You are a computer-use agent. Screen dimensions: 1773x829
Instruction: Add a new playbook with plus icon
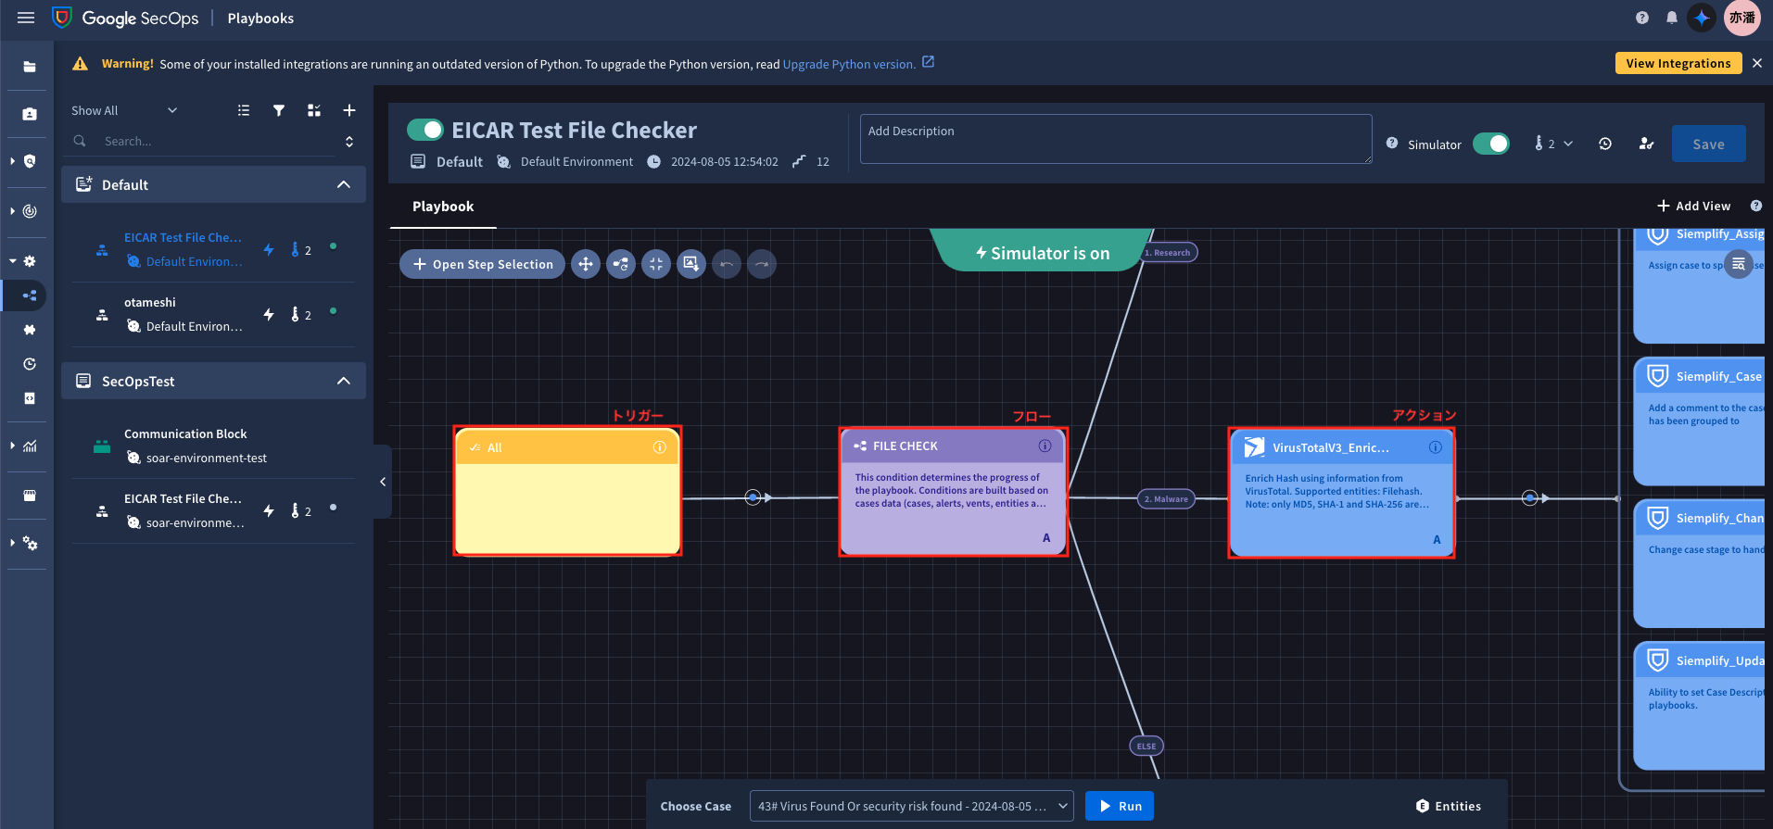click(x=349, y=110)
